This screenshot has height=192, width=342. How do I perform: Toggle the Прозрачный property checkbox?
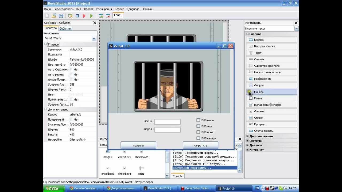click(71, 119)
